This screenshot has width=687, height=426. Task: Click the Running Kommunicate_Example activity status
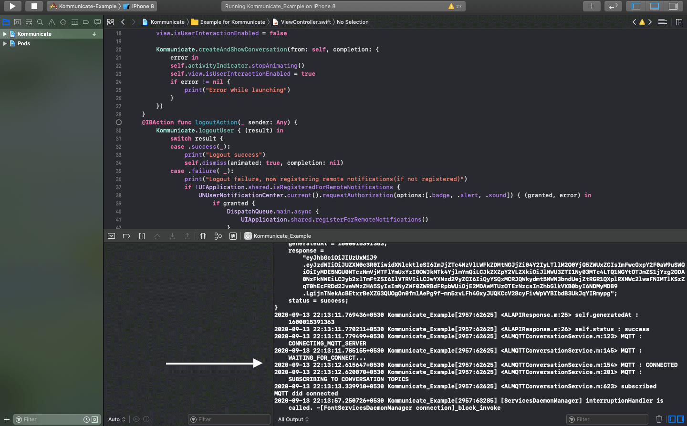tap(343, 6)
